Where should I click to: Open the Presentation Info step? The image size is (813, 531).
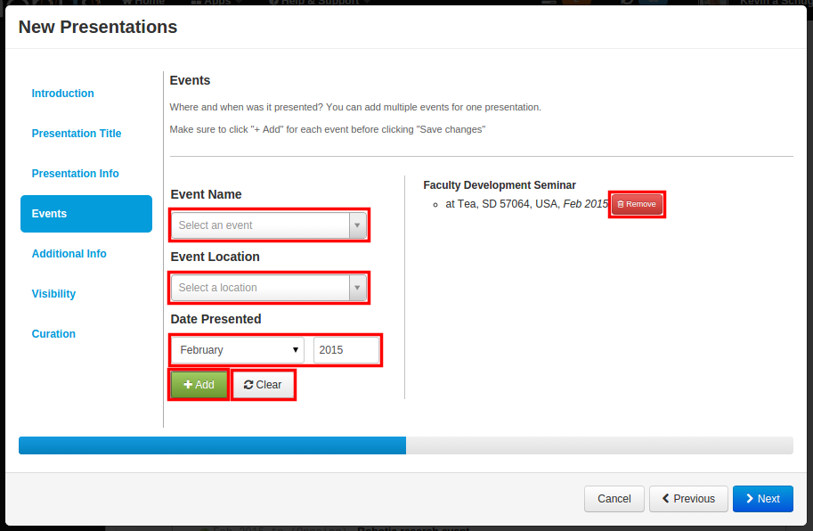point(75,173)
